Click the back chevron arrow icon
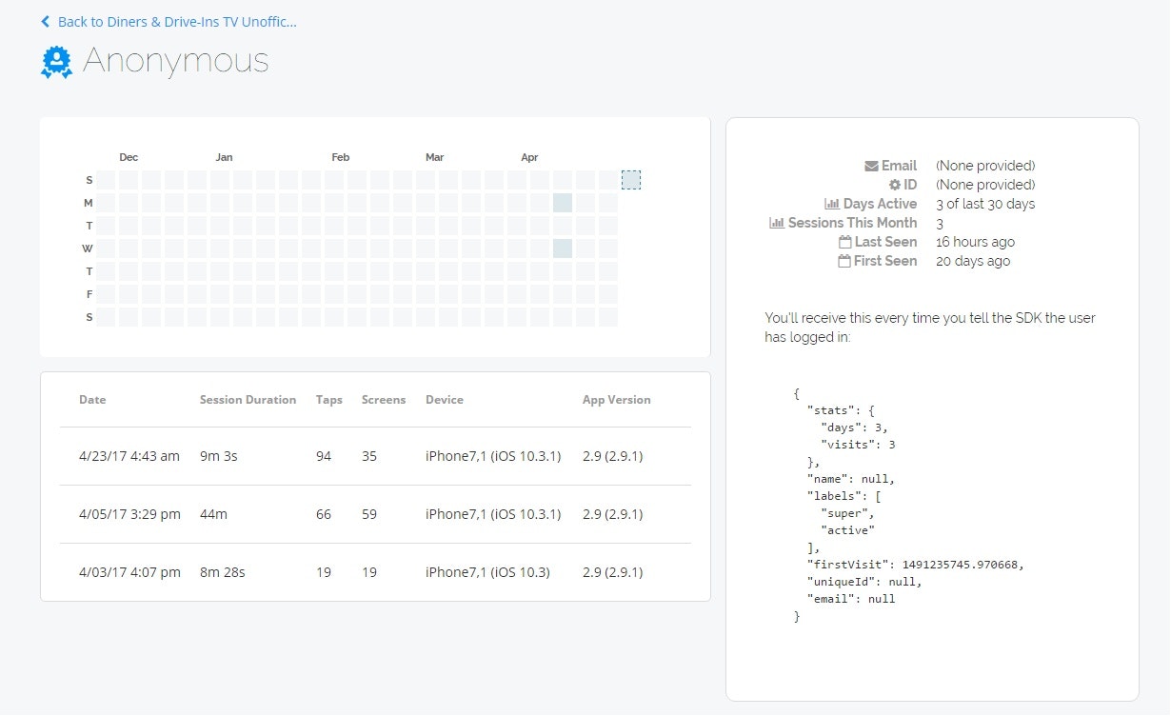 pos(46,21)
